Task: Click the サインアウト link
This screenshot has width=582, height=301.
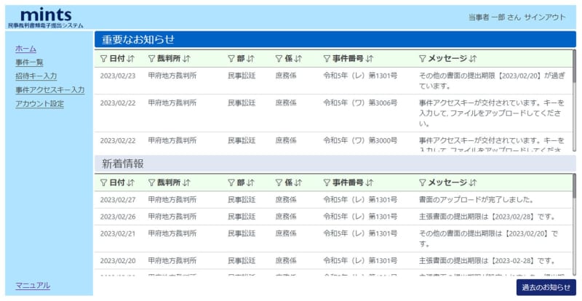Action: (545, 17)
